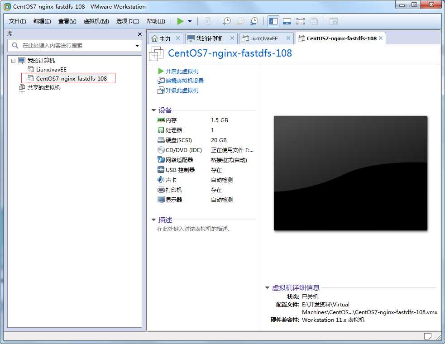Click the black VM screen preview
Viewport: 445px width, 344px height.
coord(350,173)
